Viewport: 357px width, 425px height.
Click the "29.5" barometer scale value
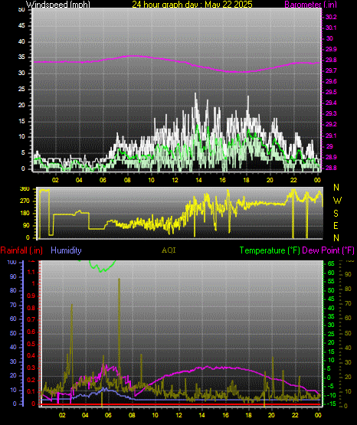coord(331,93)
